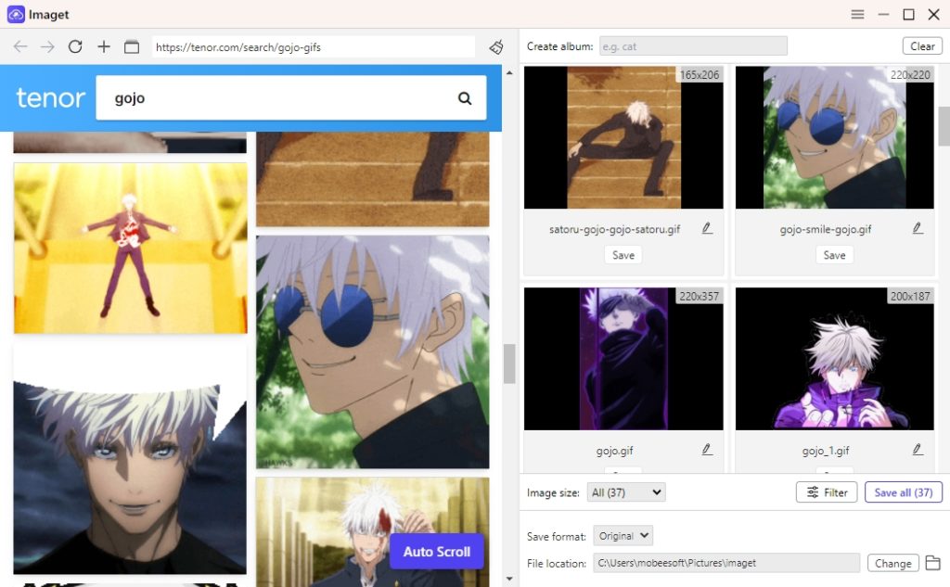The image size is (950, 587).
Task: Expand the Image size dropdown
Action: [x=627, y=492]
